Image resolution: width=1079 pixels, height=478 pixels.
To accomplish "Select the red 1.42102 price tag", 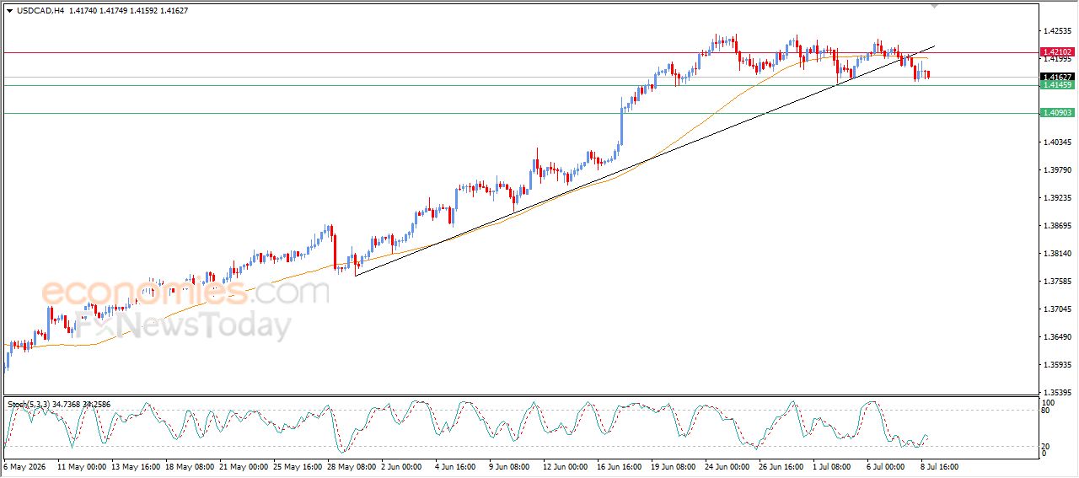I will pyautogui.click(x=1057, y=52).
